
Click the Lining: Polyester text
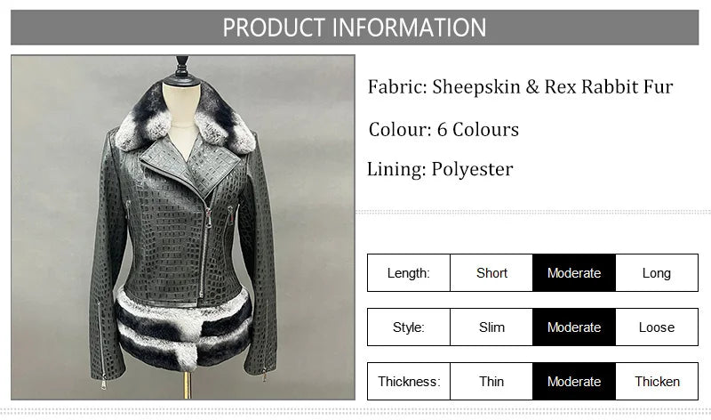coord(440,169)
